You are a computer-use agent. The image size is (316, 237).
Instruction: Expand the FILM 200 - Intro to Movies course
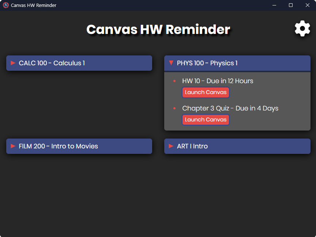58,146
